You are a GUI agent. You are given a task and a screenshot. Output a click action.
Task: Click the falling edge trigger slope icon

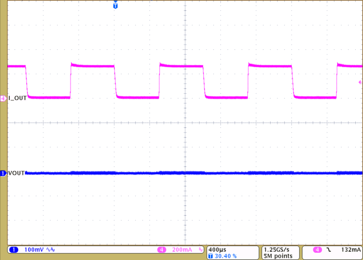[x=328, y=250]
